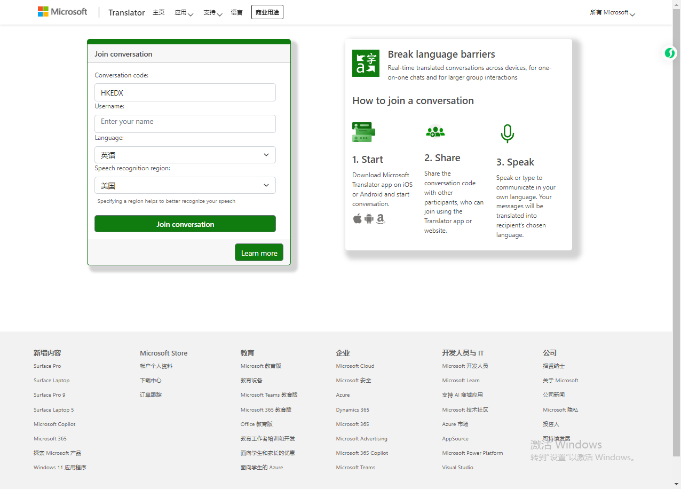Open the Microsoft 隐私 link

point(560,410)
